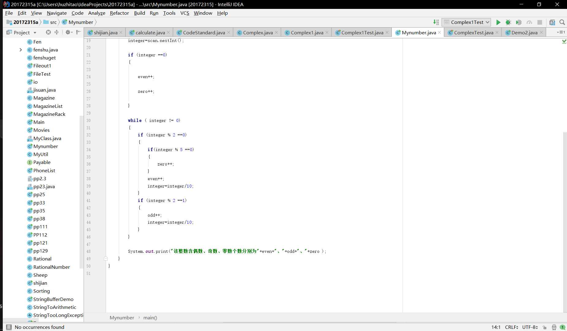Open the File menu
The height and width of the screenshot is (331, 567).
[x=9, y=13]
